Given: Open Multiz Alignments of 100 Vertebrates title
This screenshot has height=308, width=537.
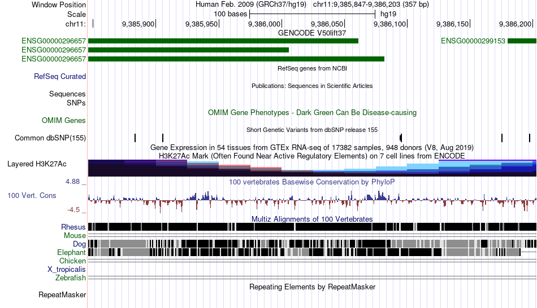Looking at the screenshot, I should pyautogui.click(x=312, y=219).
